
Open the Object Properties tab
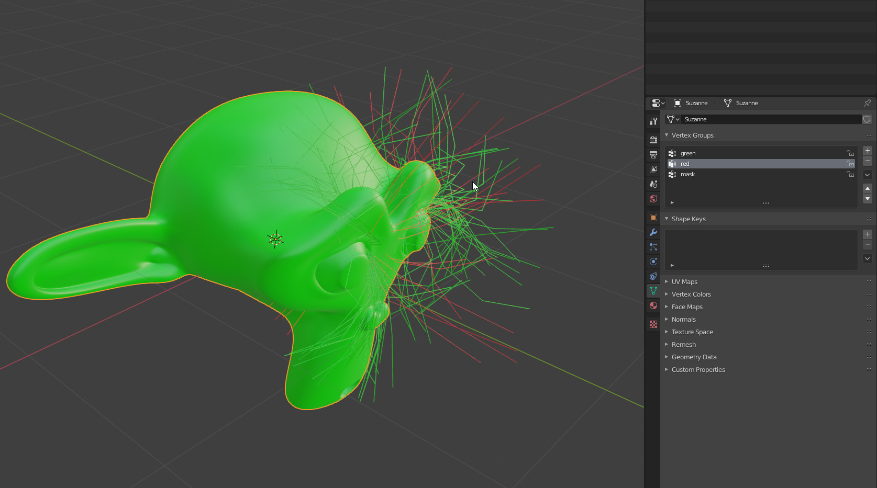tap(653, 217)
